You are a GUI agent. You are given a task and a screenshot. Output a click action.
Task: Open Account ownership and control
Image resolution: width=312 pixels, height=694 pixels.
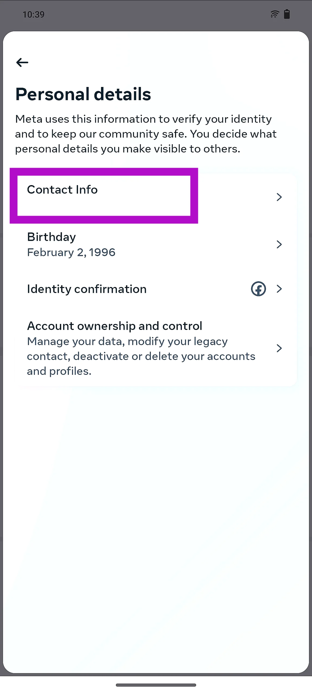click(x=115, y=326)
